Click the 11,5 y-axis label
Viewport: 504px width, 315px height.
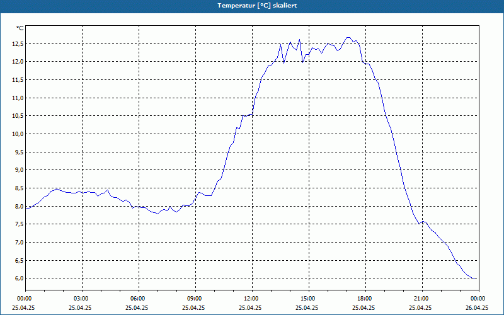(18, 80)
